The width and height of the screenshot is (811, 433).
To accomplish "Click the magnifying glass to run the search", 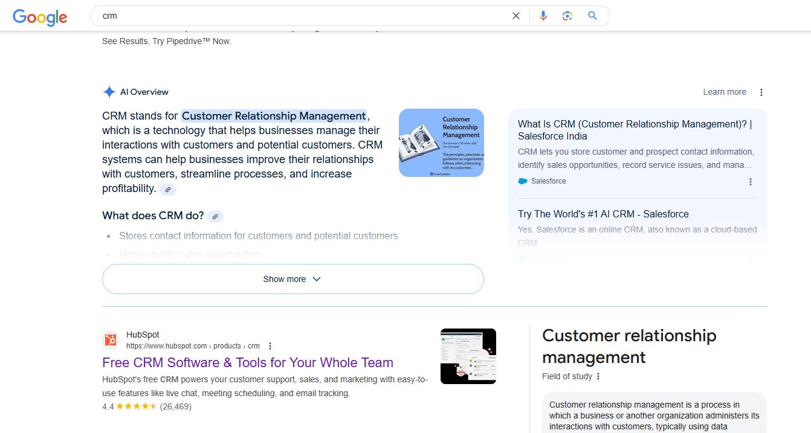I will (592, 16).
